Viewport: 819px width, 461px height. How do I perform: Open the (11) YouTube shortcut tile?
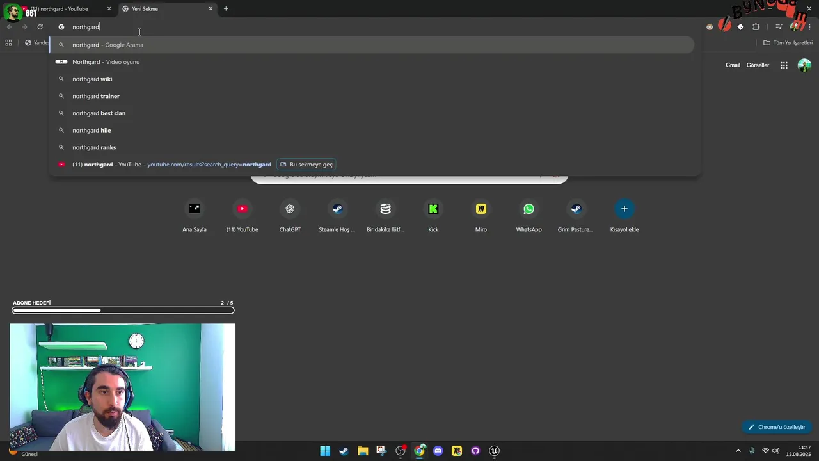coord(242,216)
